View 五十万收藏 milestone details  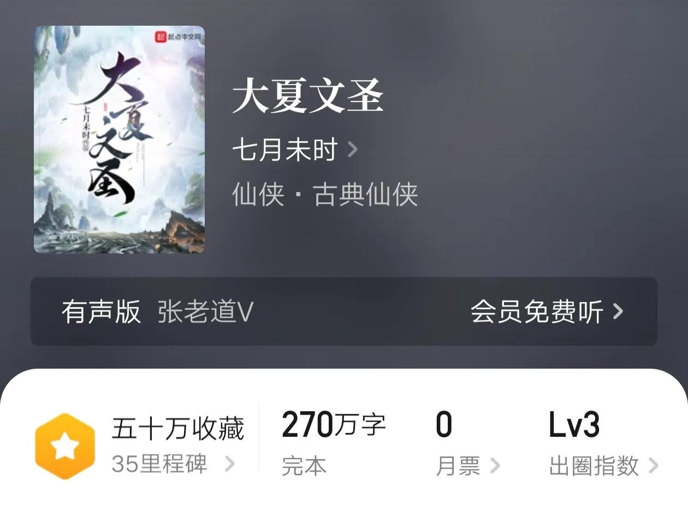point(178,429)
